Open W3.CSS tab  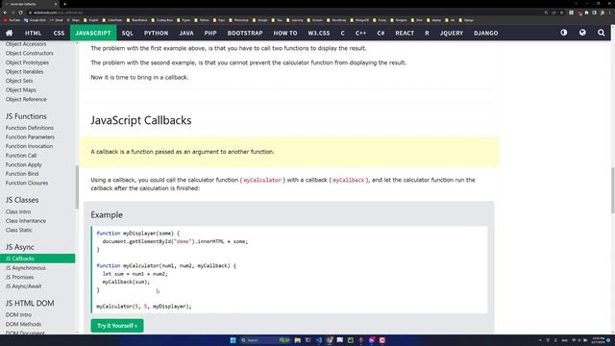[x=318, y=33]
